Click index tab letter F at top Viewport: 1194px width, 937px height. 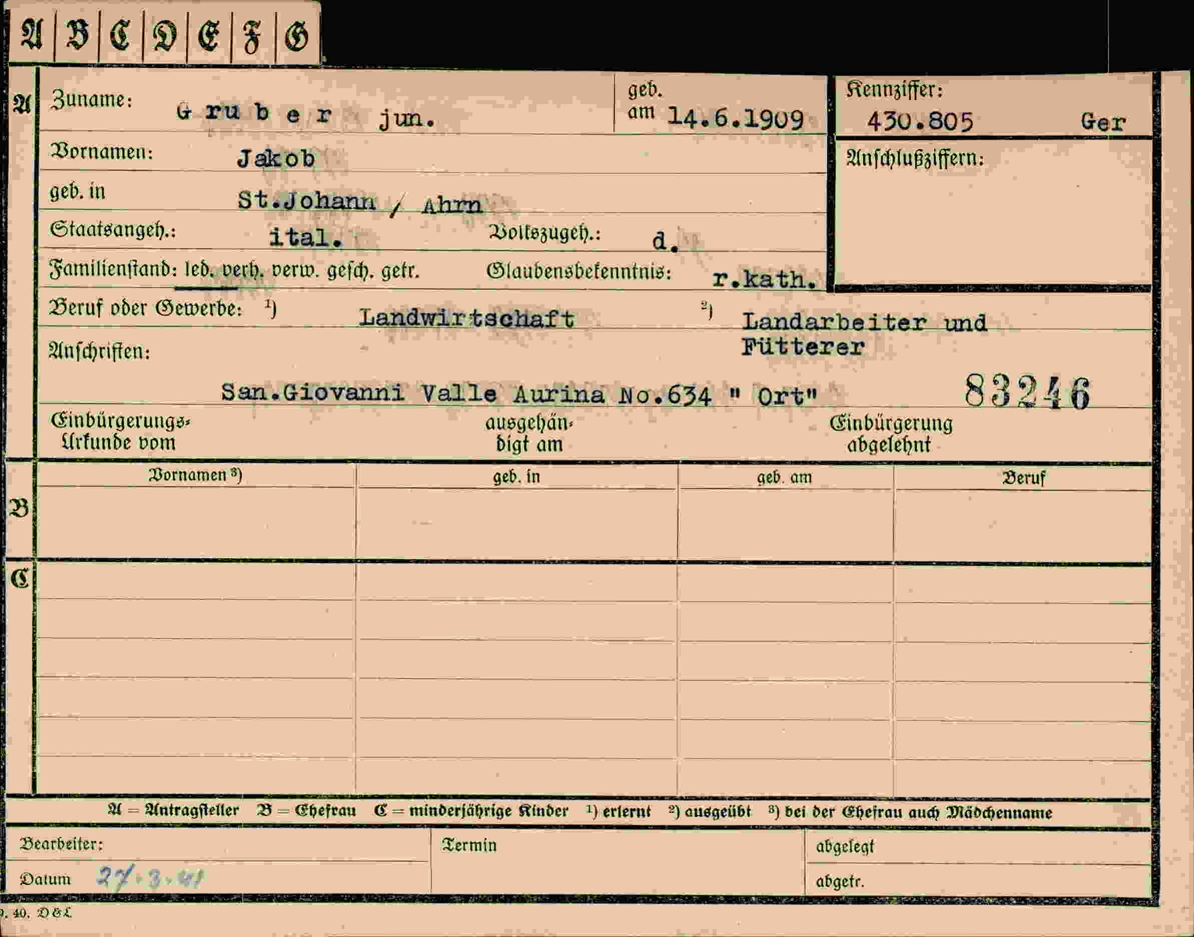click(x=252, y=38)
